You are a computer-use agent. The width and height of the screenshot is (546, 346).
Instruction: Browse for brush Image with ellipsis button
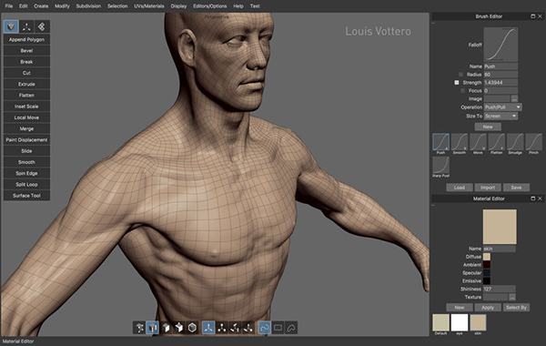click(x=514, y=99)
